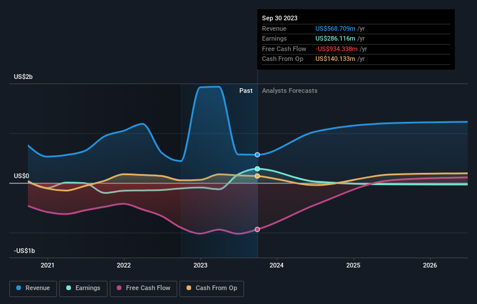Click the 2026 x-axis label
This screenshot has width=477, height=304.
[x=430, y=266]
